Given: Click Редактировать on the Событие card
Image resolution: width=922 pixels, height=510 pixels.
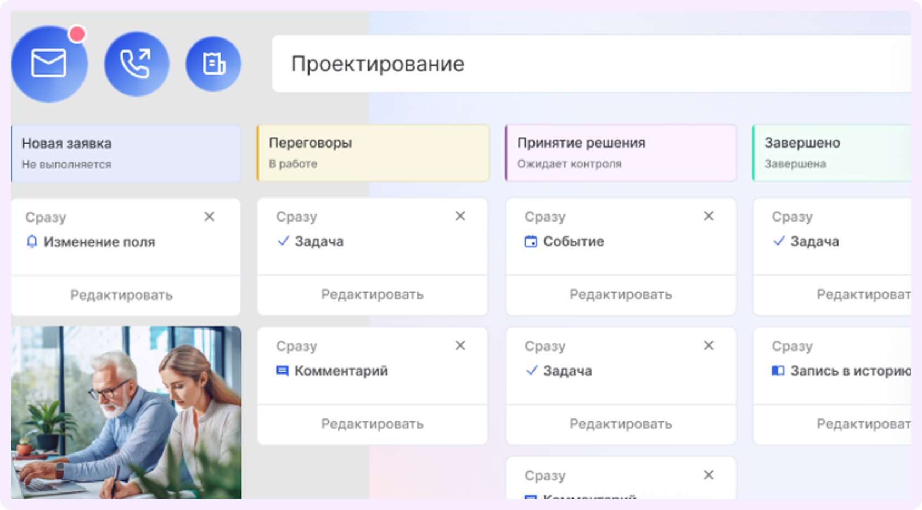Looking at the screenshot, I should (621, 294).
